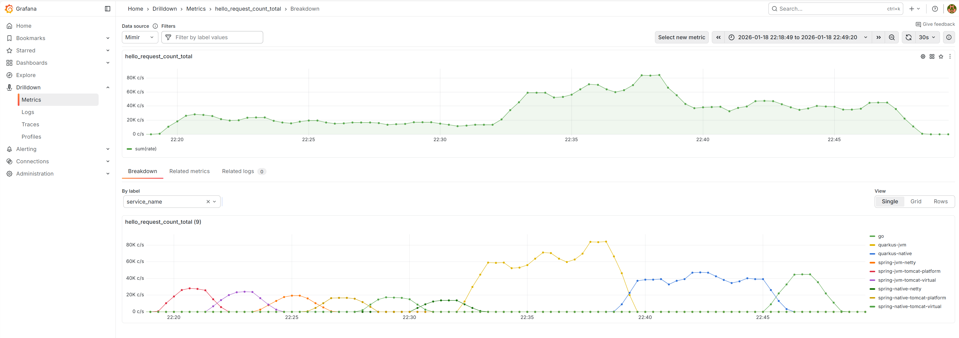This screenshot has height=338, width=959.
Task: Zoom out the time range with magnifier icon
Action: click(892, 37)
